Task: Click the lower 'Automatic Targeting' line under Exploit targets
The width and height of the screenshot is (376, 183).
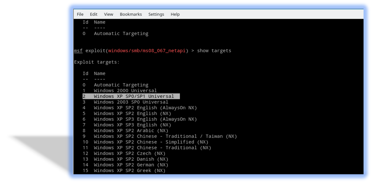Action: 115,85
